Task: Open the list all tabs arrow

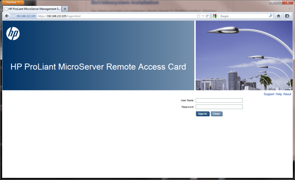Action: [290, 8]
